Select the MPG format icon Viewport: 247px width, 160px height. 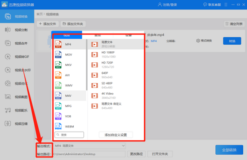pyautogui.click(x=58, y=106)
